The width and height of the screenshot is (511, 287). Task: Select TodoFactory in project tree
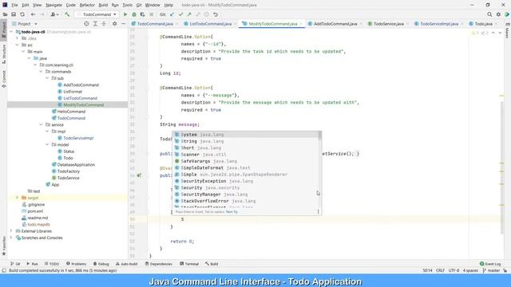pyautogui.click(x=69, y=171)
